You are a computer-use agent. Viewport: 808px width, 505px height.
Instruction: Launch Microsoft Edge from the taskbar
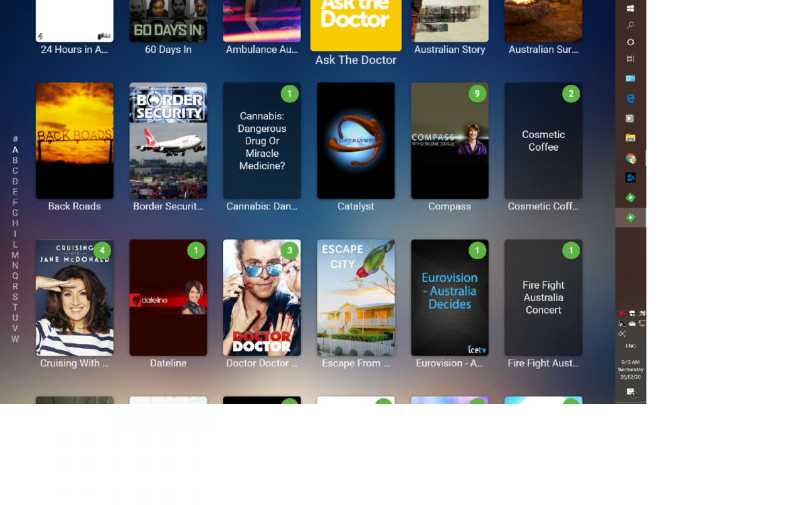[630, 98]
